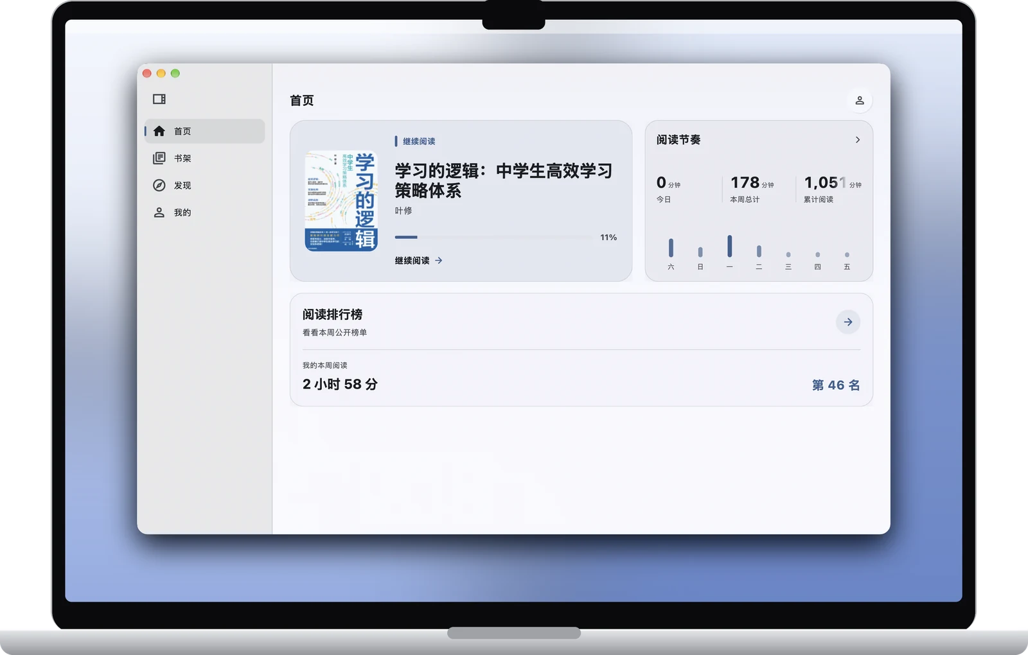Click the home icon in sidebar
1028x655 pixels.
(x=159, y=131)
